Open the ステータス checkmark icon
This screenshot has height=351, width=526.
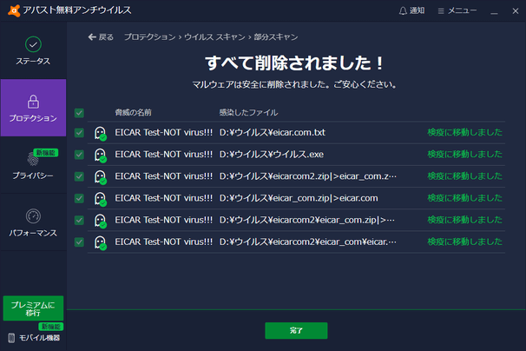pyautogui.click(x=33, y=44)
